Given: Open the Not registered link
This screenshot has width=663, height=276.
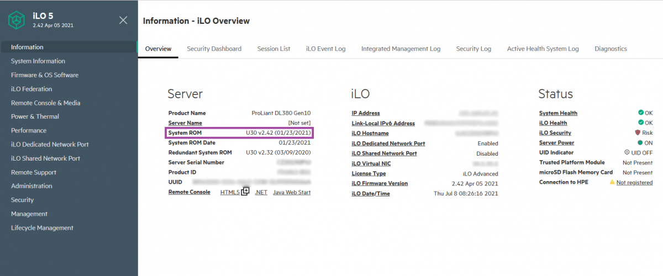Looking at the screenshot, I should [x=634, y=182].
